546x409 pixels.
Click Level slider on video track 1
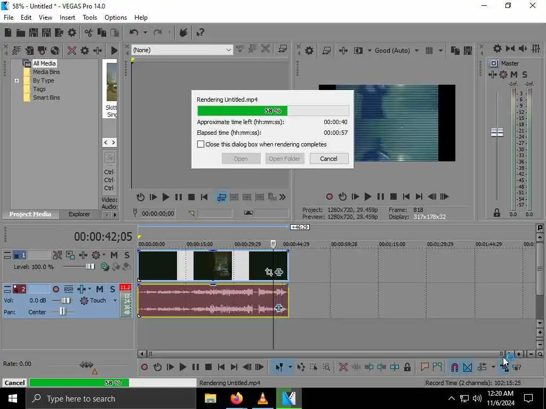click(x=90, y=266)
